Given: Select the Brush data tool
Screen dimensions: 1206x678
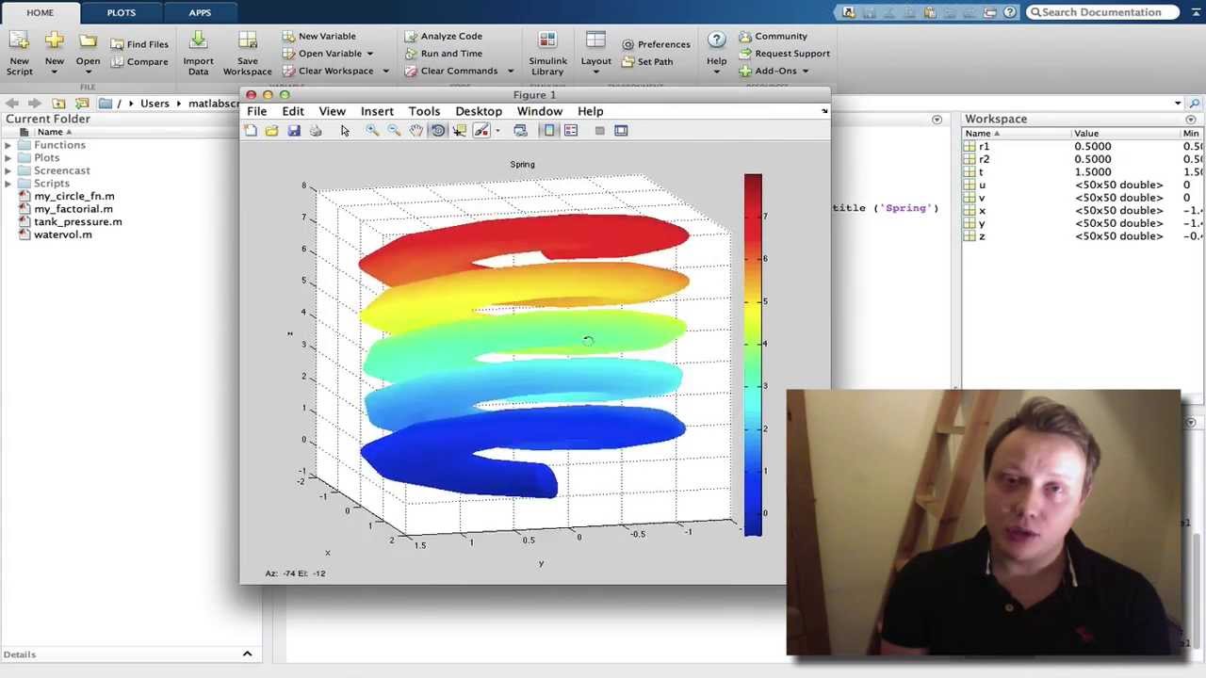Looking at the screenshot, I should click(481, 130).
